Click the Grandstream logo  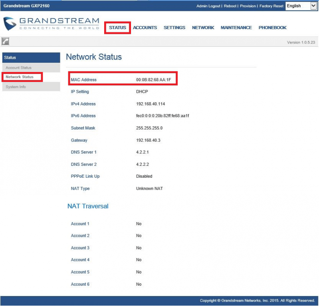51,24
